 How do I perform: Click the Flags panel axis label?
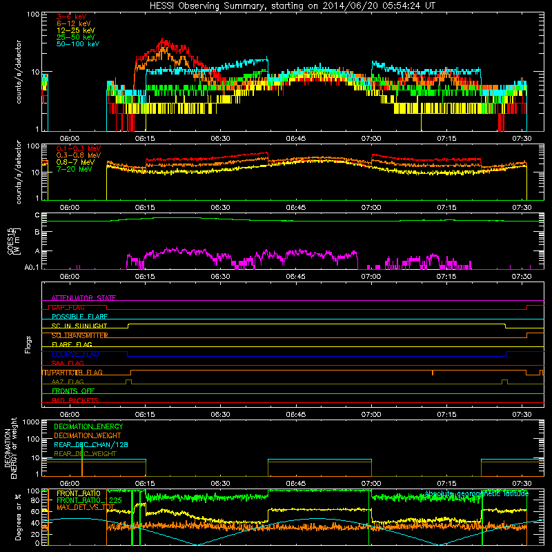[28, 344]
